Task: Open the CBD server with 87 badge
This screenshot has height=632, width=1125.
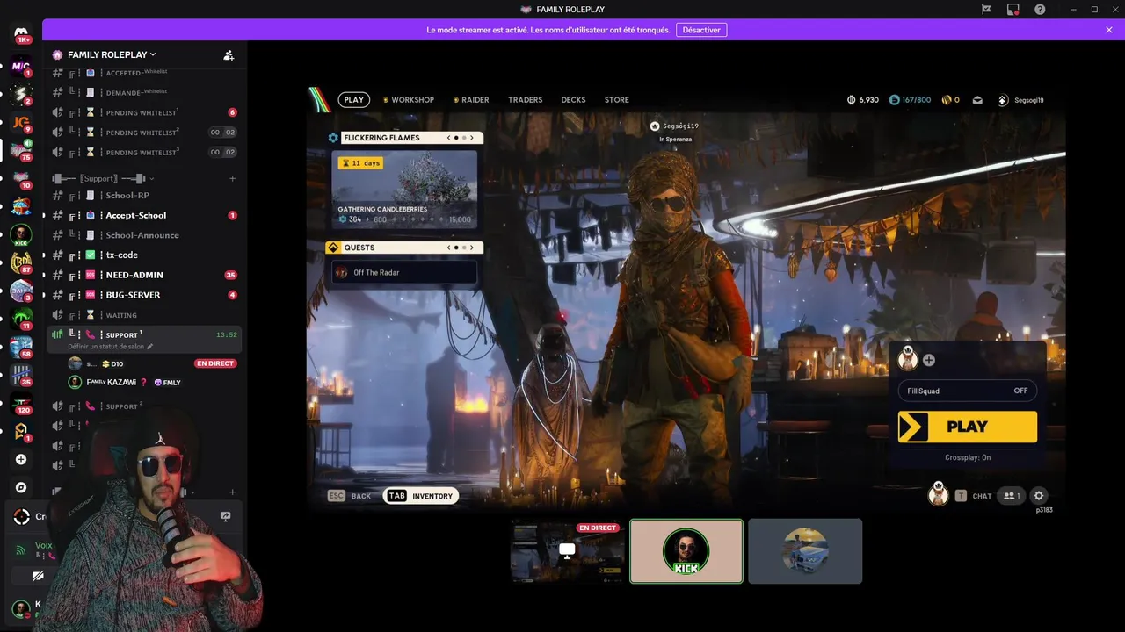Action: tap(21, 262)
